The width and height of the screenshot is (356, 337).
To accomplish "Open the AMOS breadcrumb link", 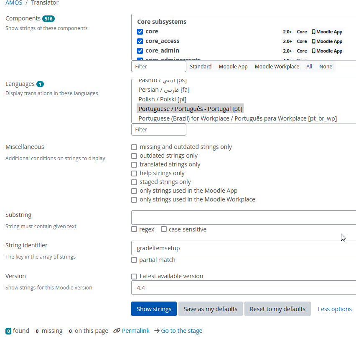I will tap(14, 3).
